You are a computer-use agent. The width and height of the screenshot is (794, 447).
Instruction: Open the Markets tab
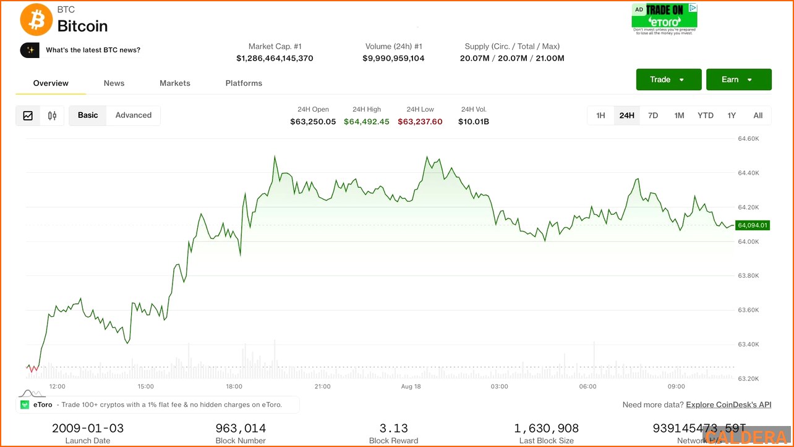pos(175,83)
